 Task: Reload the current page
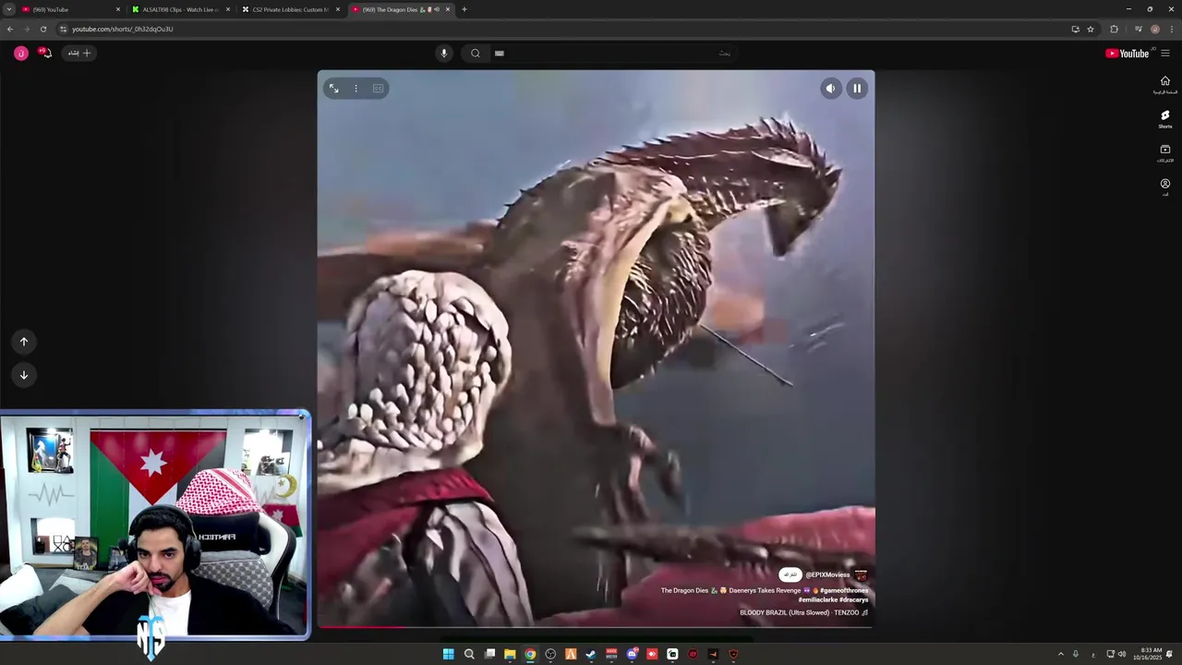pos(43,29)
